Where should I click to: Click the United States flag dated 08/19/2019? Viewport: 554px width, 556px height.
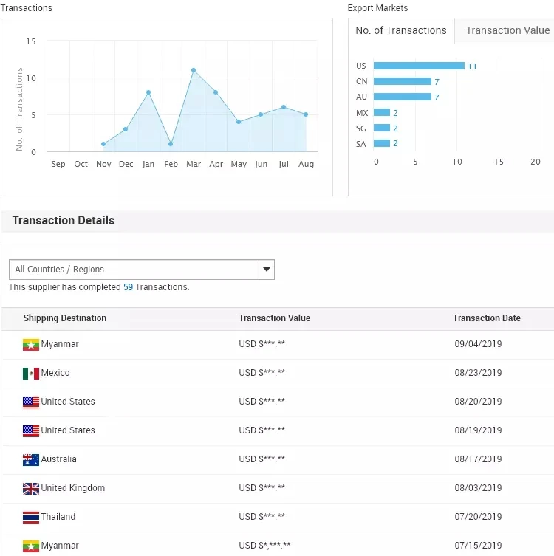click(x=30, y=431)
